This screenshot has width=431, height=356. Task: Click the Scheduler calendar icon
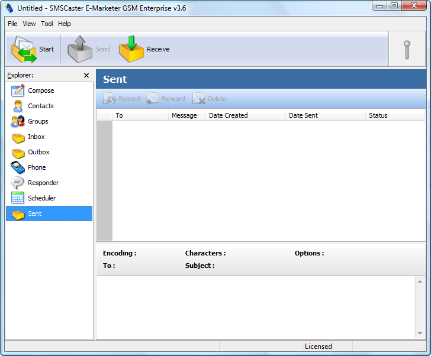pyautogui.click(x=17, y=198)
